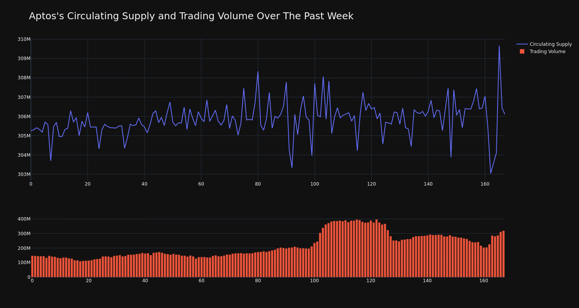Click the chart title about Aptos's supply

pyautogui.click(x=191, y=16)
